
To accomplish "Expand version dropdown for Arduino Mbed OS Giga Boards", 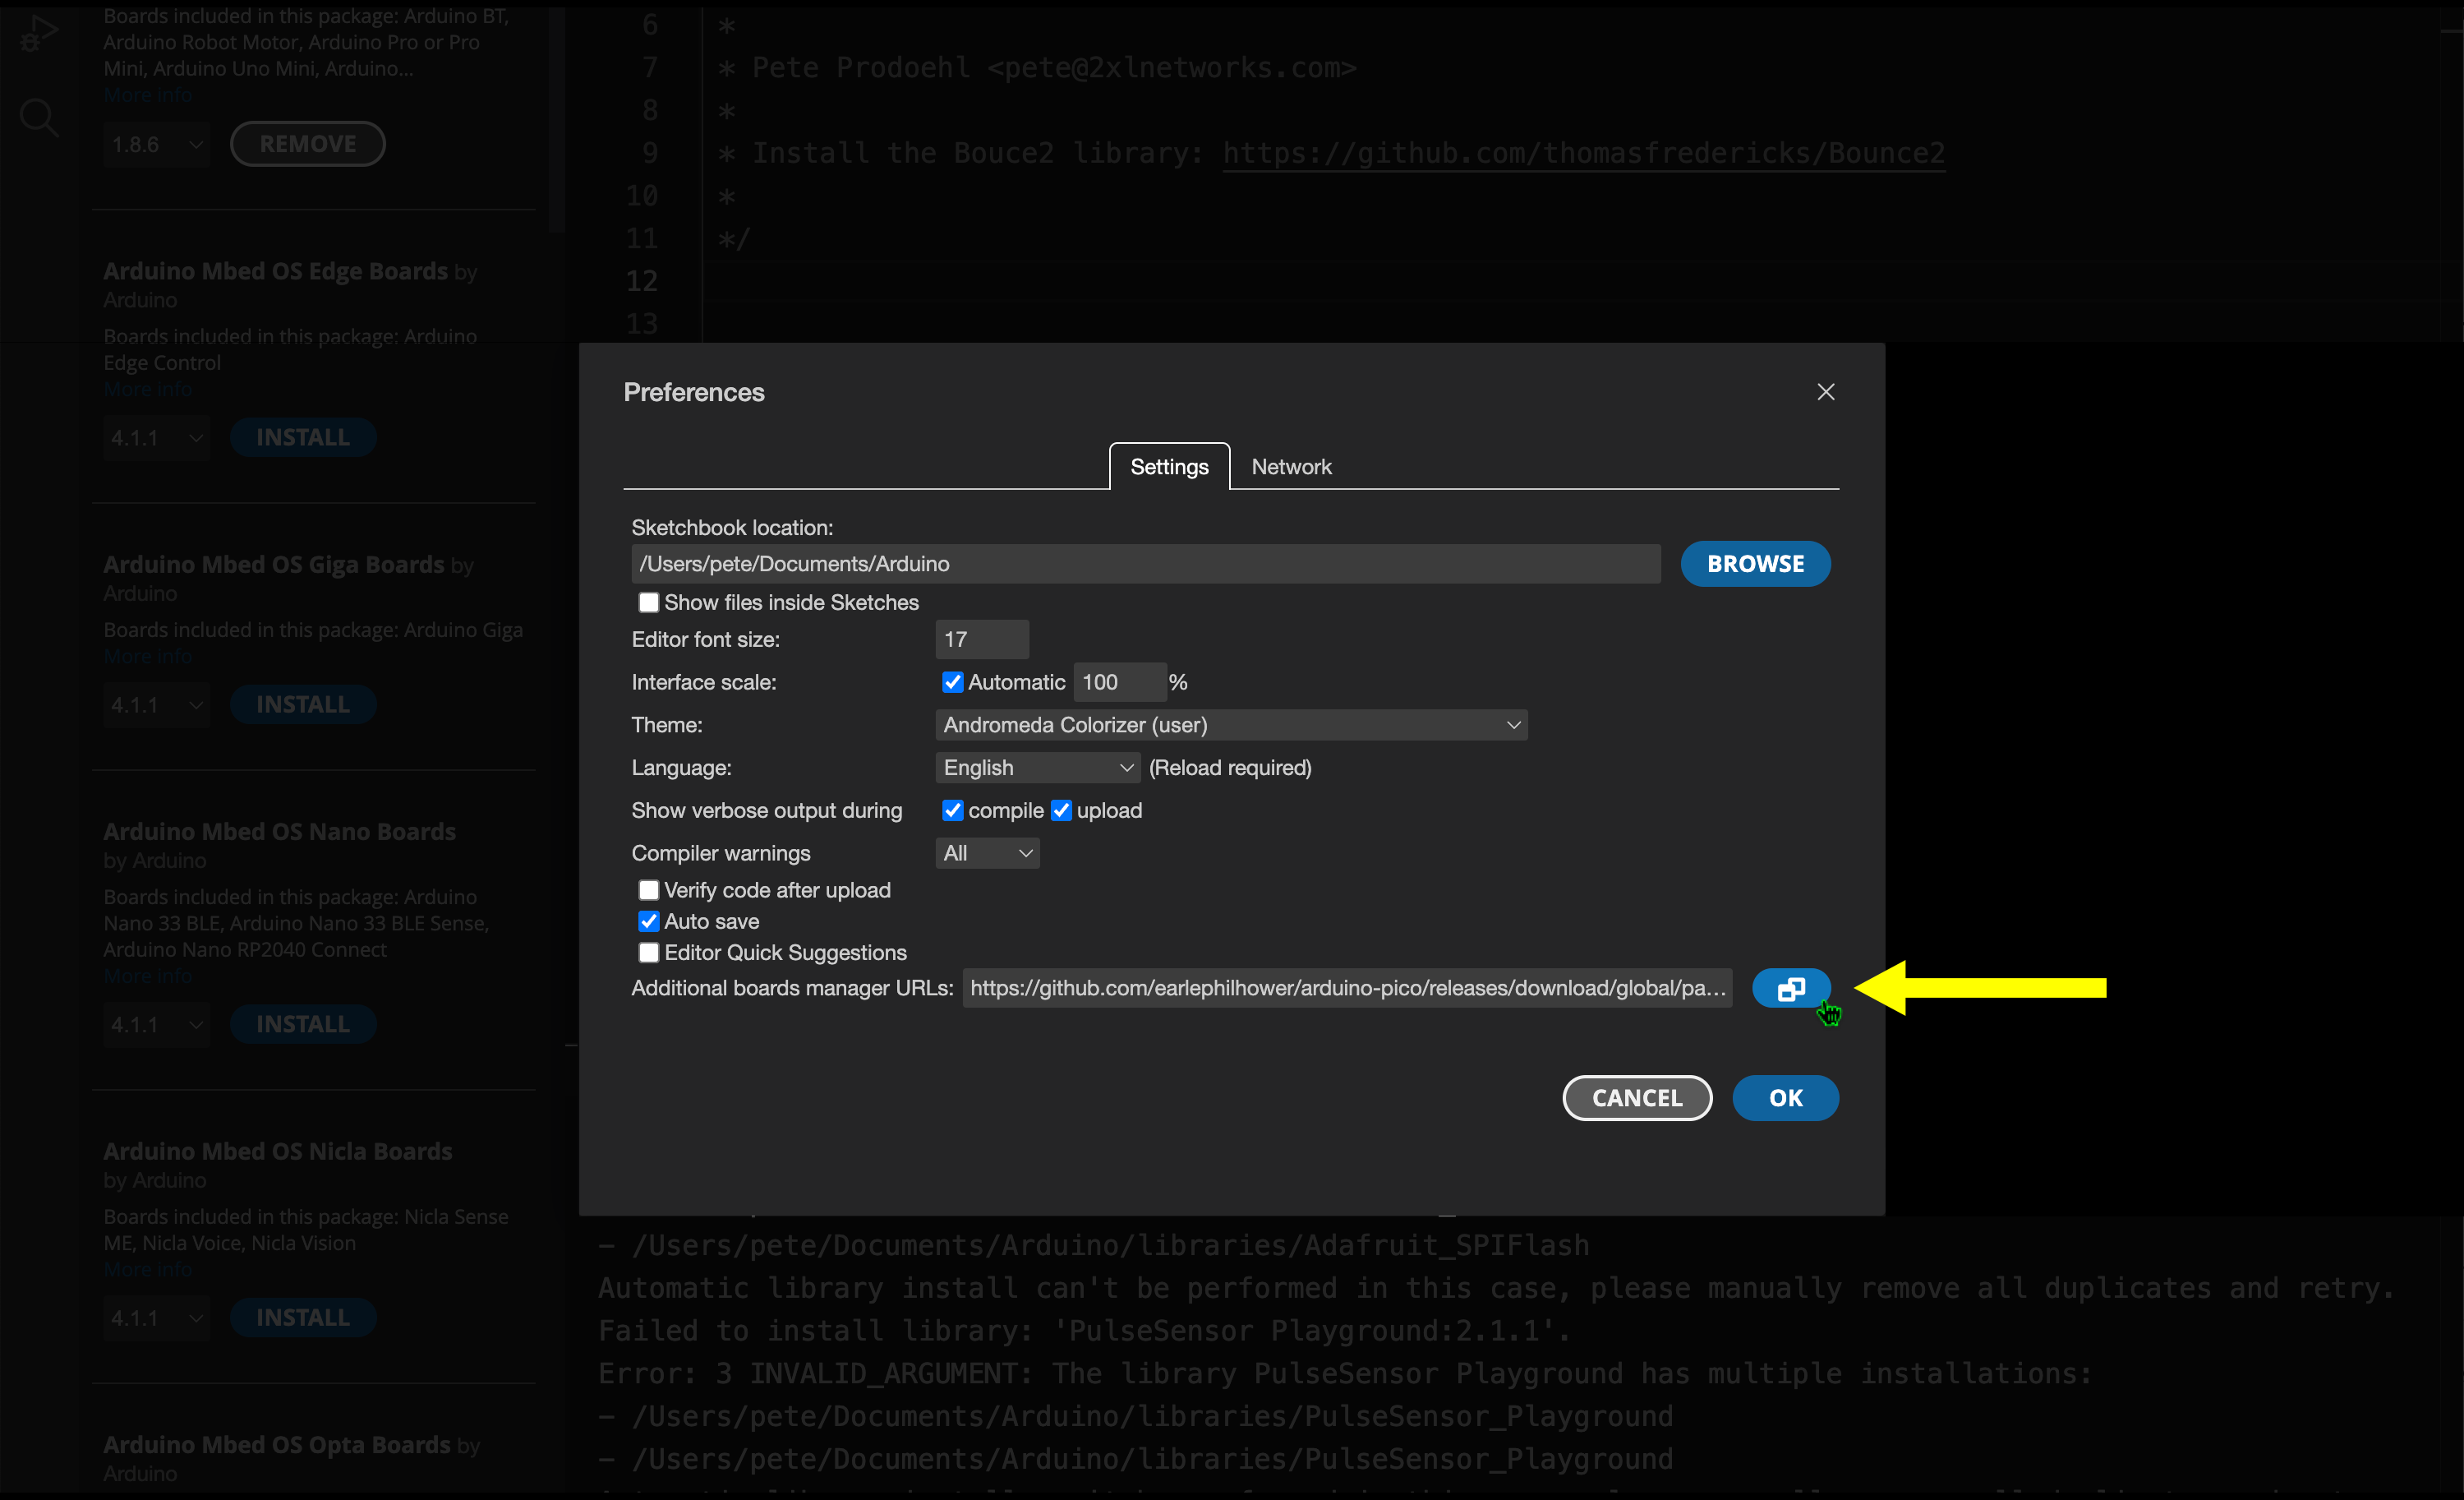I will click(x=155, y=704).
